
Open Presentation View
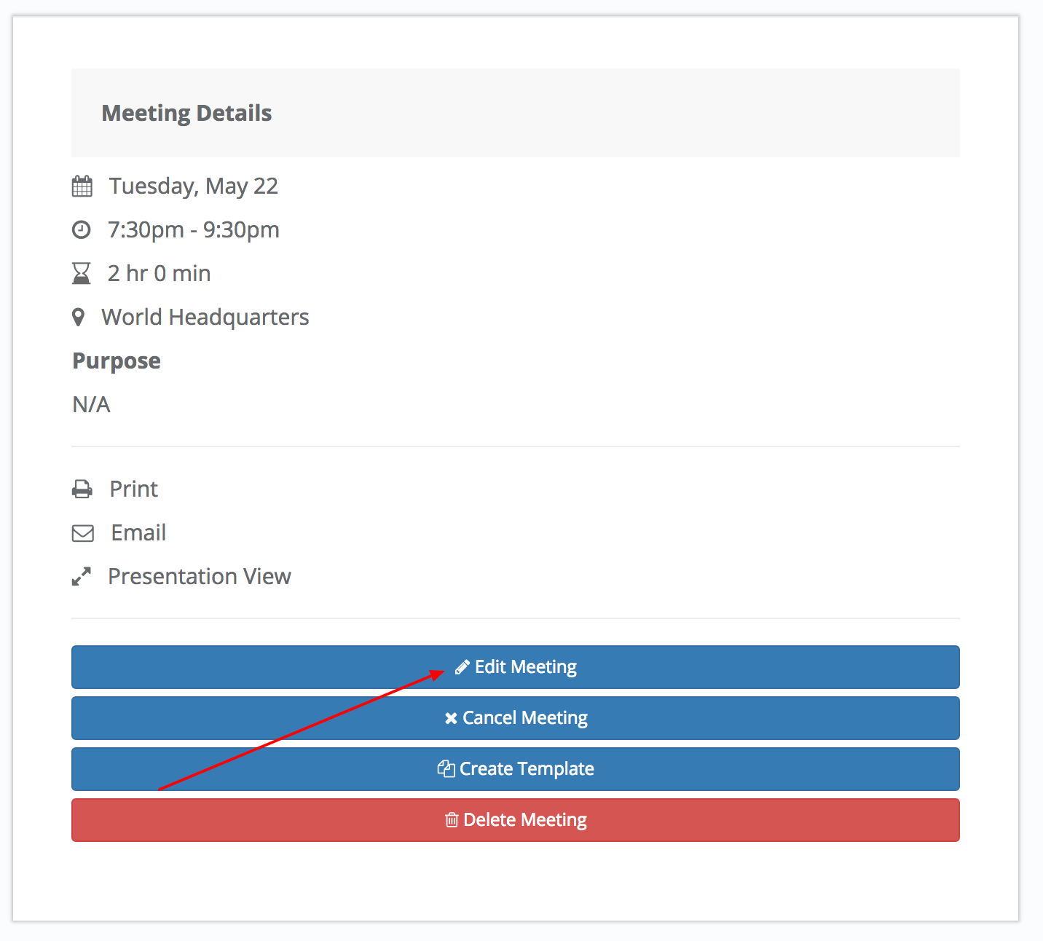click(200, 576)
